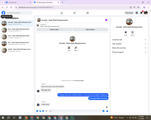Click the Chrome address bar URL
This screenshot has width=151, height=120.
[36, 7]
